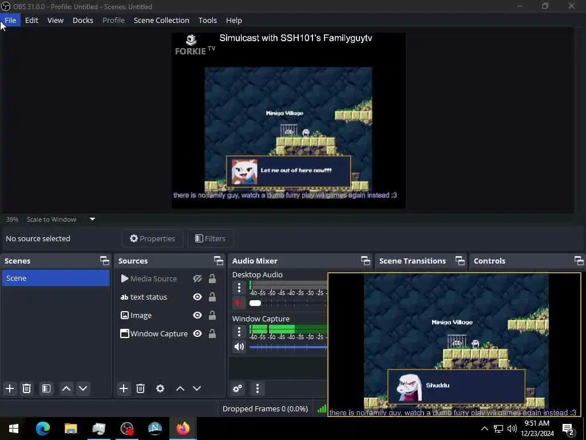Image resolution: width=586 pixels, height=440 pixels.
Task: Remove the selected source
Action: click(x=141, y=388)
